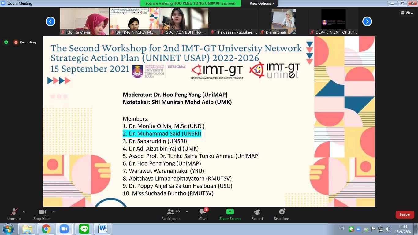This screenshot has width=418, height=235.
Task: Click the moderator line Dr. Hoo Peng Yong
Action: click(175, 95)
